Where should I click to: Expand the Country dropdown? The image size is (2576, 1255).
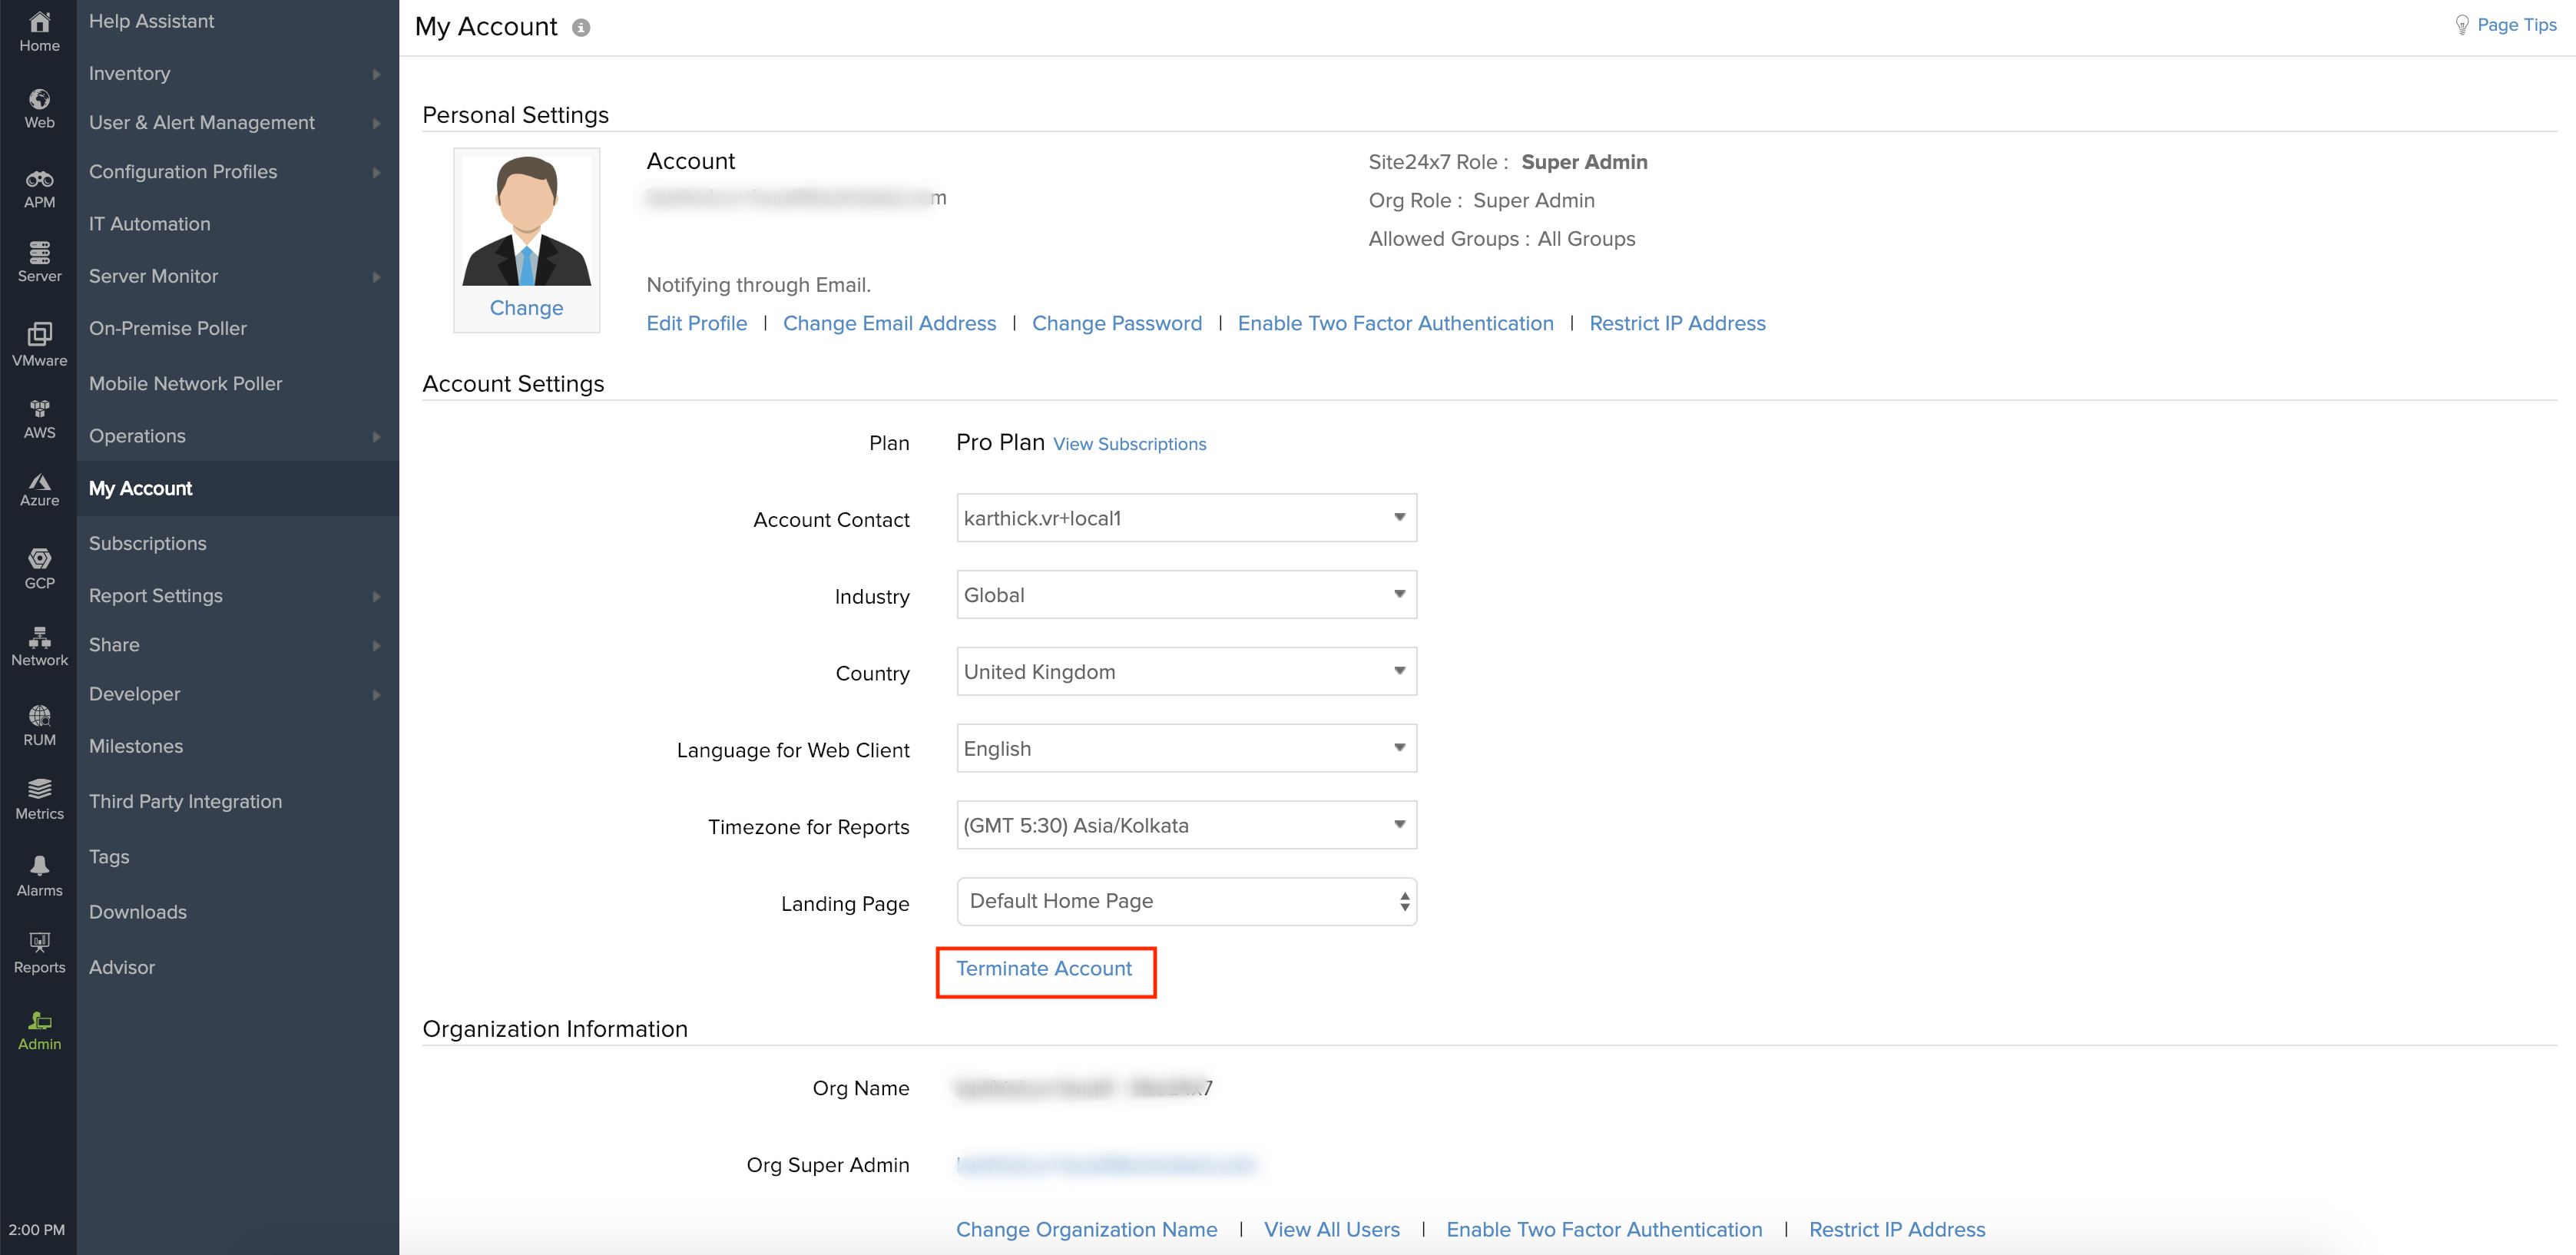pos(1186,672)
